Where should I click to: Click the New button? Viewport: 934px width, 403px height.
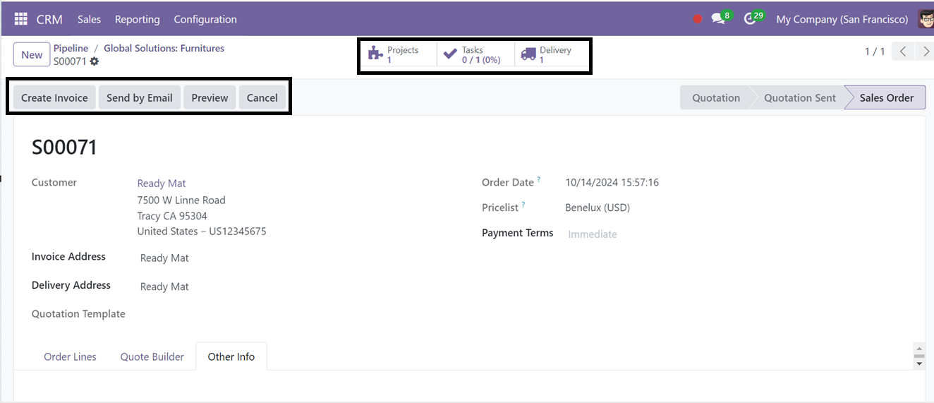[32, 54]
